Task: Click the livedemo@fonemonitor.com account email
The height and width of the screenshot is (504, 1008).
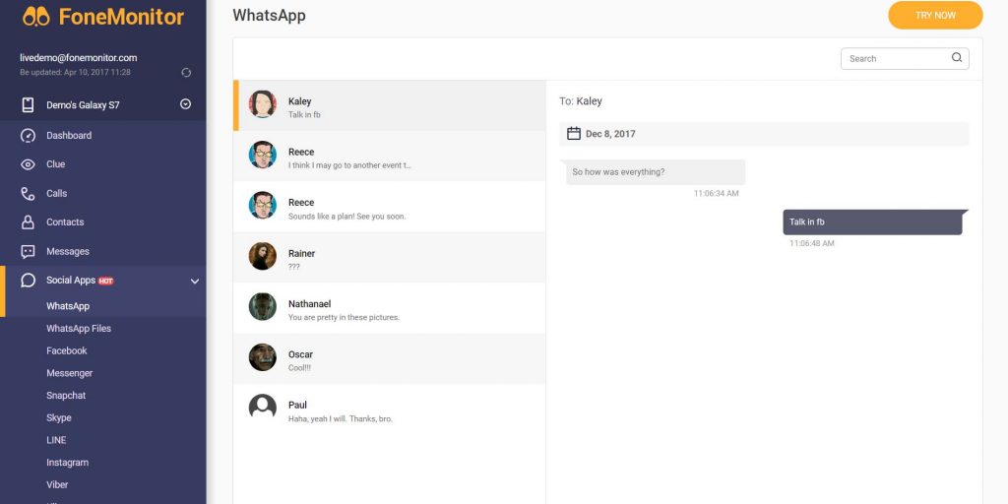Action: tap(79, 58)
